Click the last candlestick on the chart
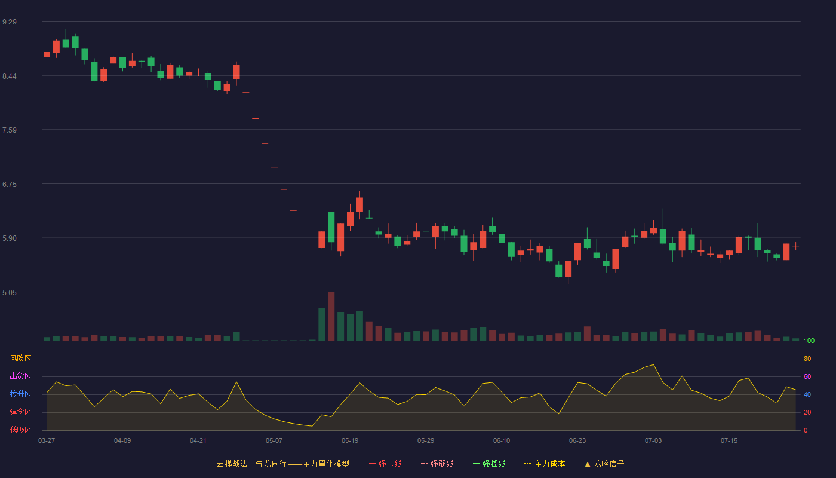The height and width of the screenshot is (478, 836). [x=795, y=246]
